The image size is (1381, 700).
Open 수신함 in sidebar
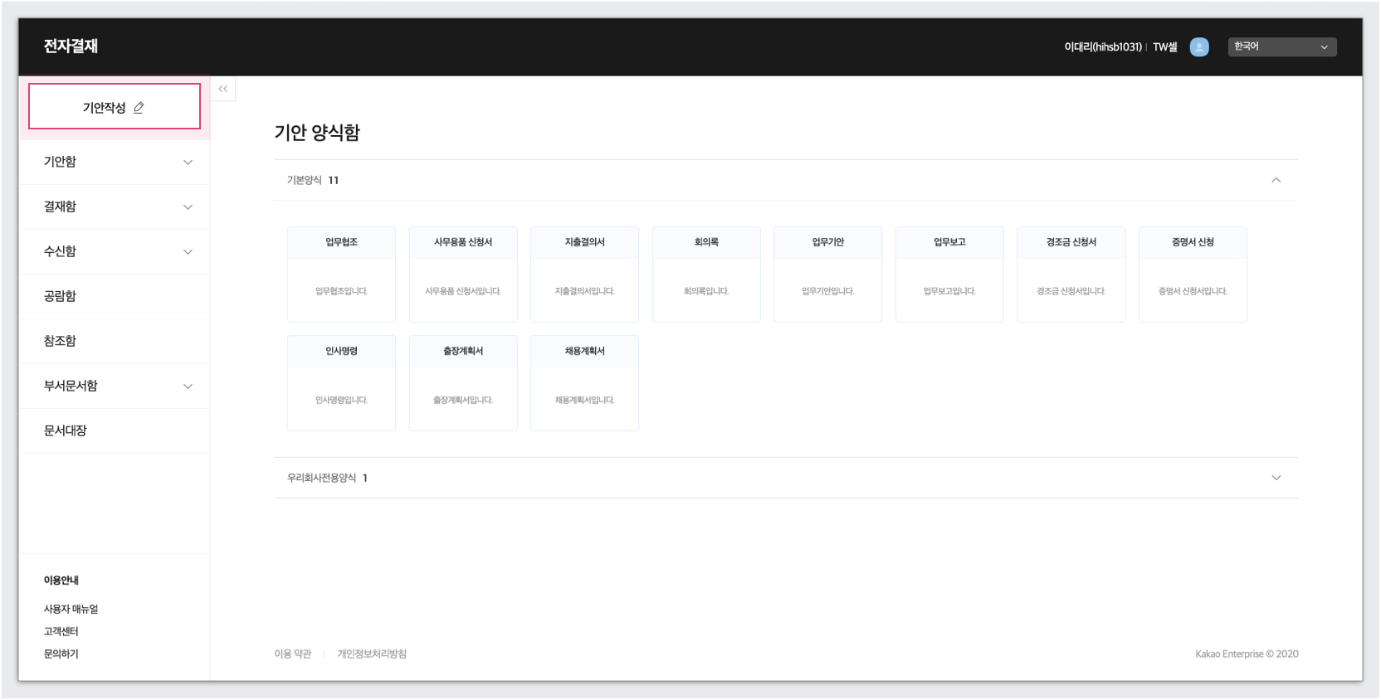point(115,251)
